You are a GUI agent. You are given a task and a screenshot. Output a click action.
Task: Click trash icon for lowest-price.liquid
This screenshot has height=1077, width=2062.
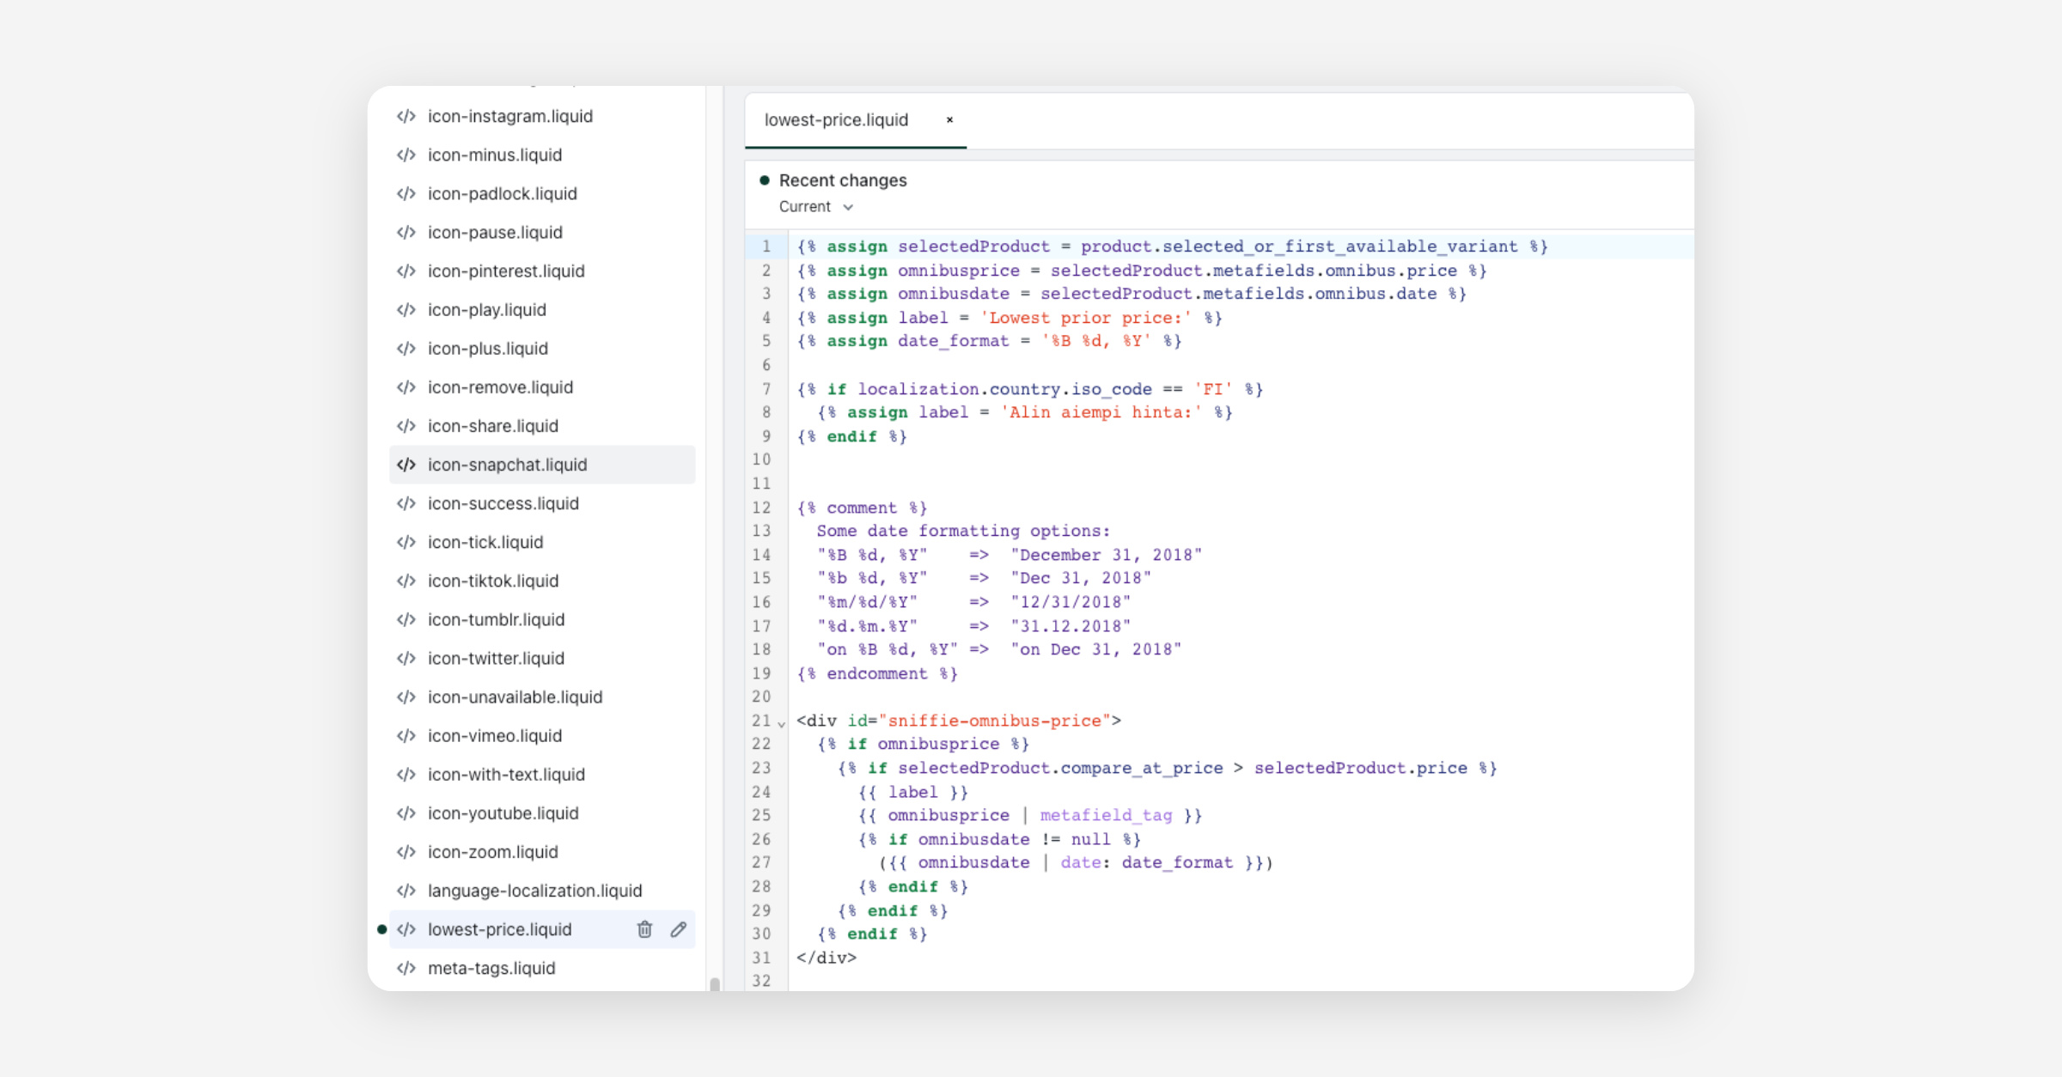(644, 929)
